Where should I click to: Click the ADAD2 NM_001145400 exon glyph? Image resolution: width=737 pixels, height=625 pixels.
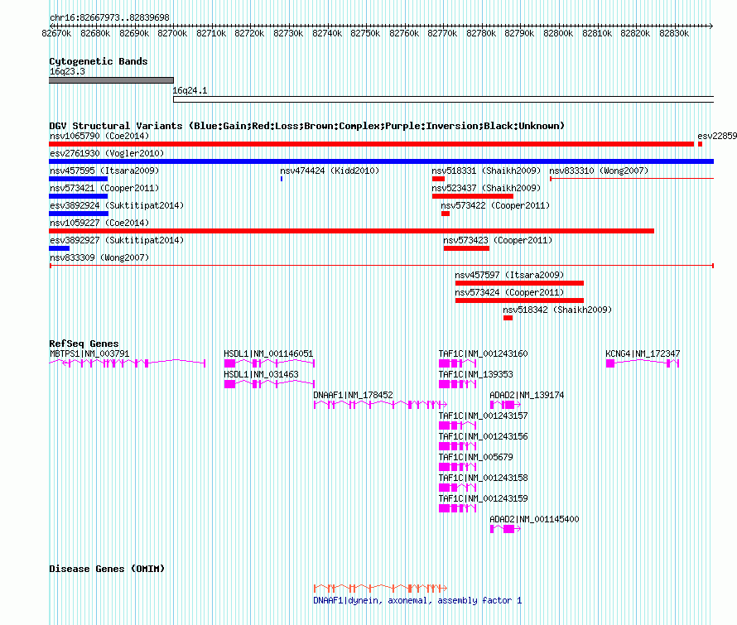pyautogui.click(x=505, y=529)
